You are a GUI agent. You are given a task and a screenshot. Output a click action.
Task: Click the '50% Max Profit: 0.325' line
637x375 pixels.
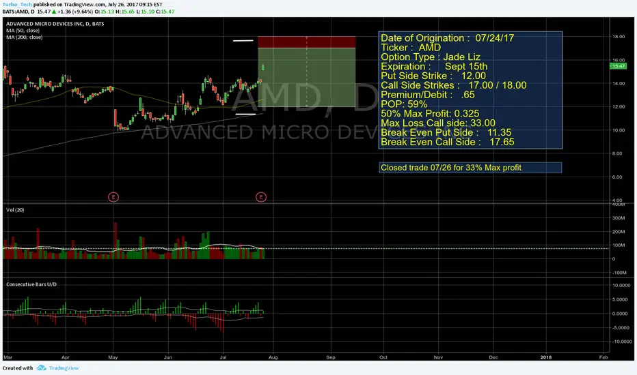click(430, 113)
